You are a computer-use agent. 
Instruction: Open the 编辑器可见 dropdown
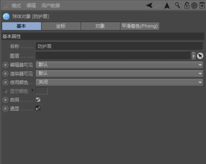tap(120, 65)
